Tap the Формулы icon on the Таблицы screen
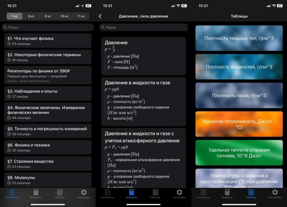This screenshot has height=207, width=287. point(227,193)
